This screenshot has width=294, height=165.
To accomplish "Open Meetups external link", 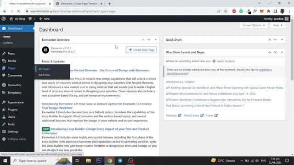I will point(174,115).
